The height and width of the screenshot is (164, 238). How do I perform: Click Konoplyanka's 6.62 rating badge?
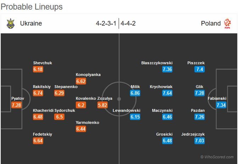pos(81,81)
